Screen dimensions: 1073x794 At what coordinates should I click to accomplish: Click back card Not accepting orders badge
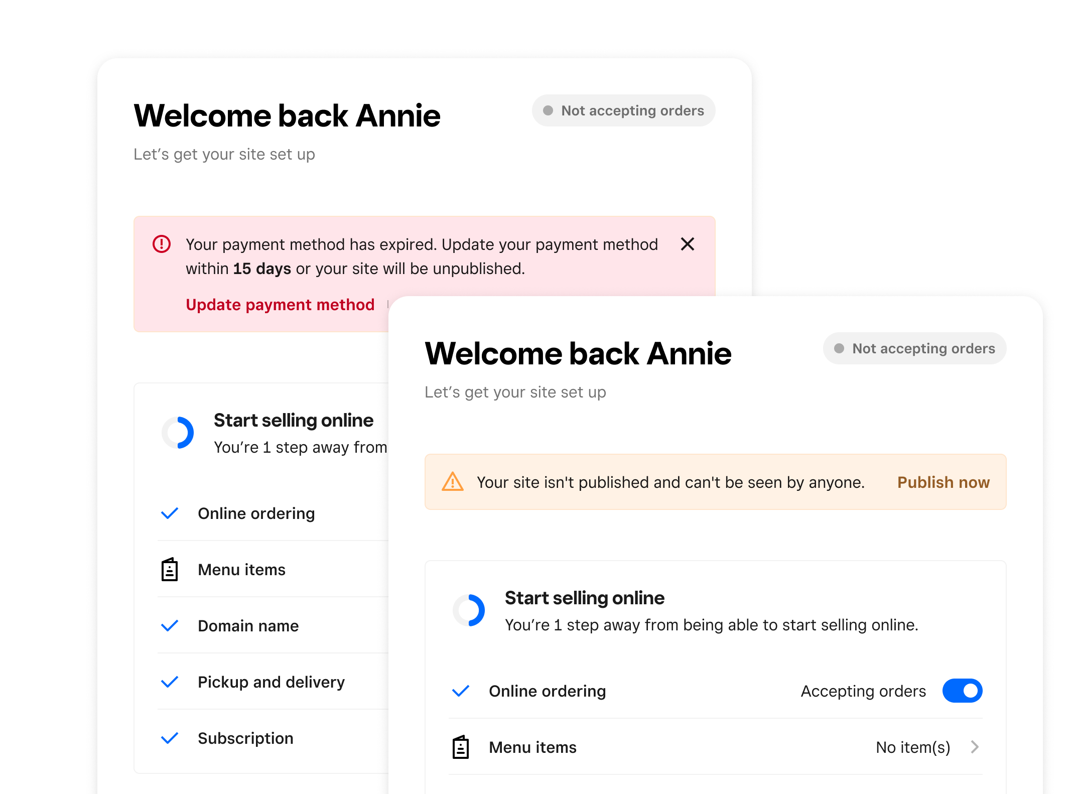click(623, 110)
